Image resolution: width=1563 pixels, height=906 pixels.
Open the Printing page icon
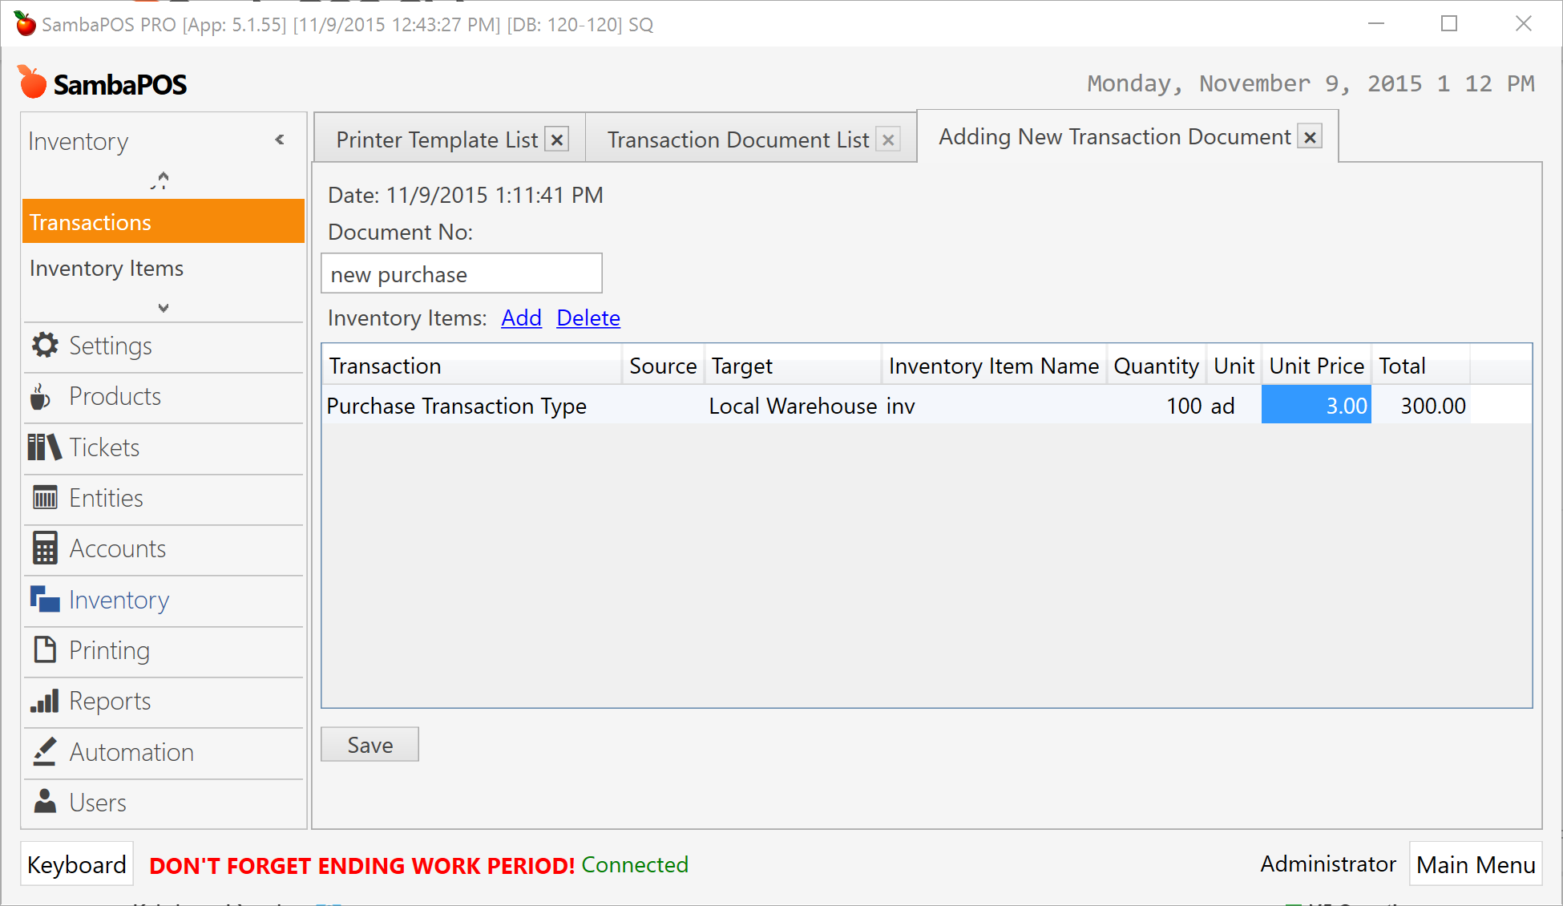click(x=43, y=649)
